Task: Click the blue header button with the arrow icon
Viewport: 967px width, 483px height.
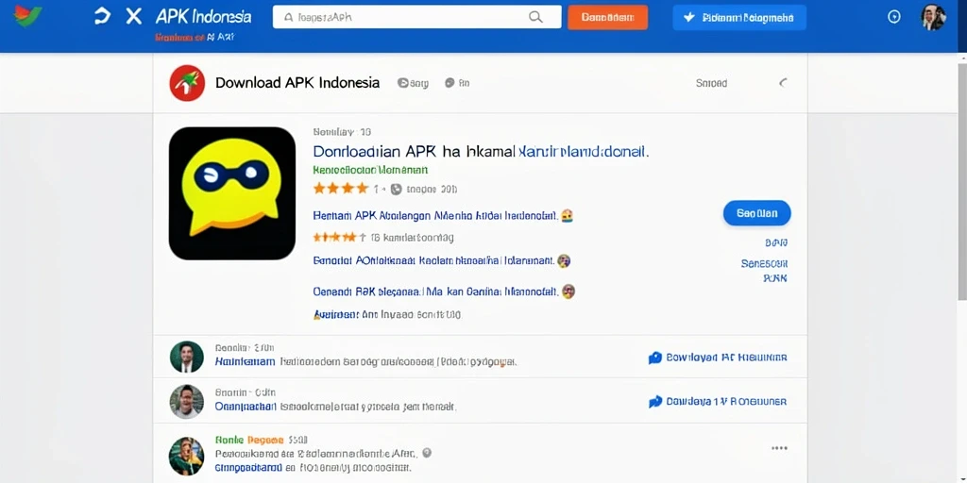Action: 739,17
